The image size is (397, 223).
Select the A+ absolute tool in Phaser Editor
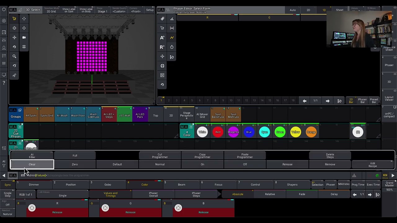[x=162, y=37]
